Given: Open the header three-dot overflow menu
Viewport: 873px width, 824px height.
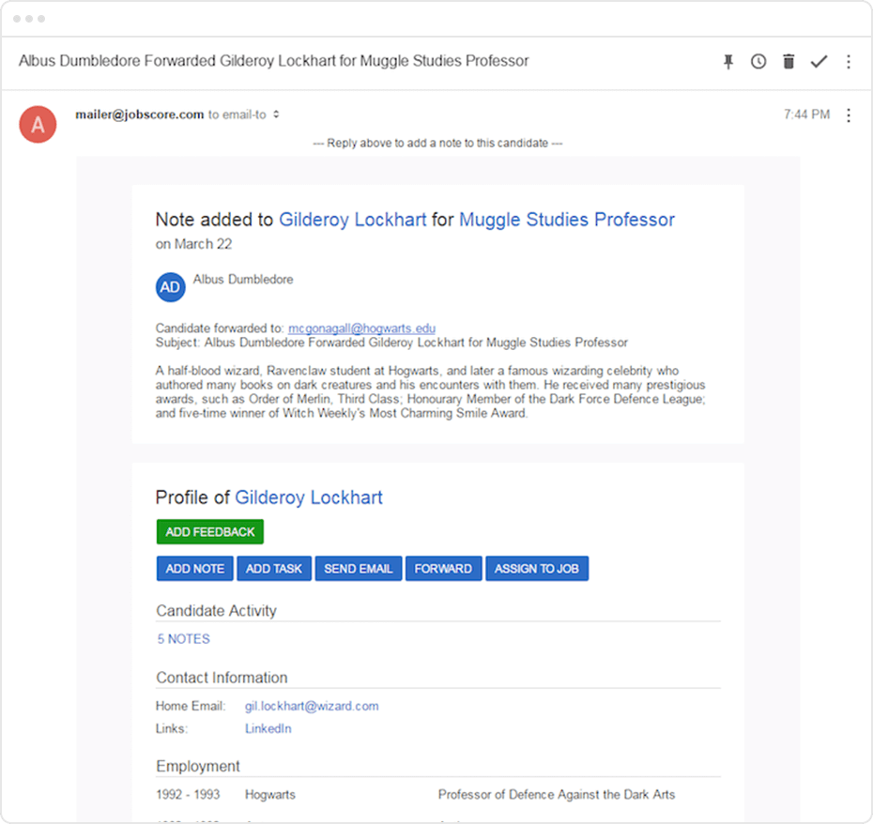Looking at the screenshot, I should (x=848, y=61).
